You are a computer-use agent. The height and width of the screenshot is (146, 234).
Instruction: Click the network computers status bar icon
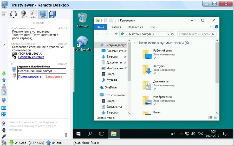4,143
